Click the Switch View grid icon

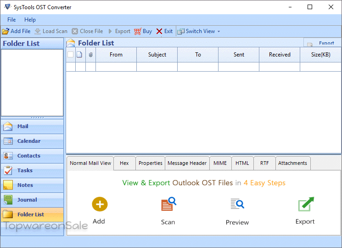tap(181, 31)
